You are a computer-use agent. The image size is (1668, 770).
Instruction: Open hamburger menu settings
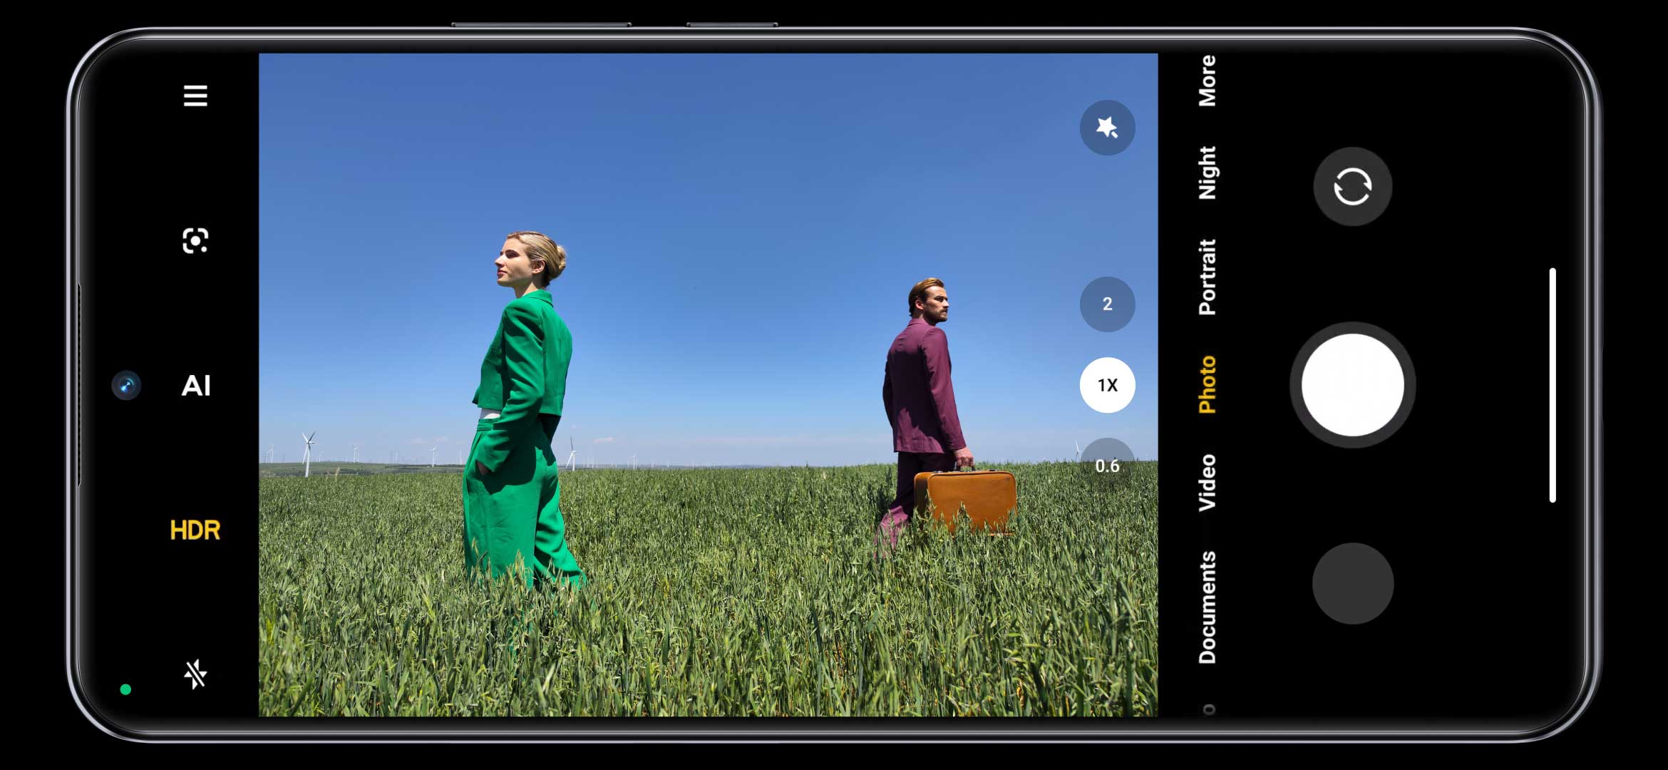coord(195,97)
